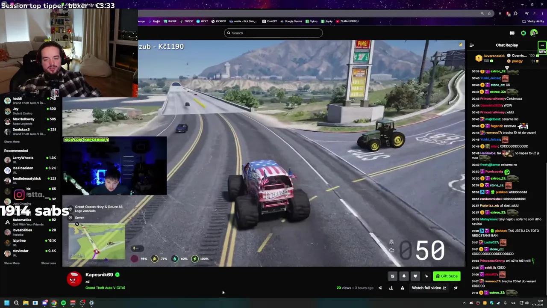This screenshot has width=547, height=308.
Task: Open Chrome from taskbar
Action: coord(54,303)
